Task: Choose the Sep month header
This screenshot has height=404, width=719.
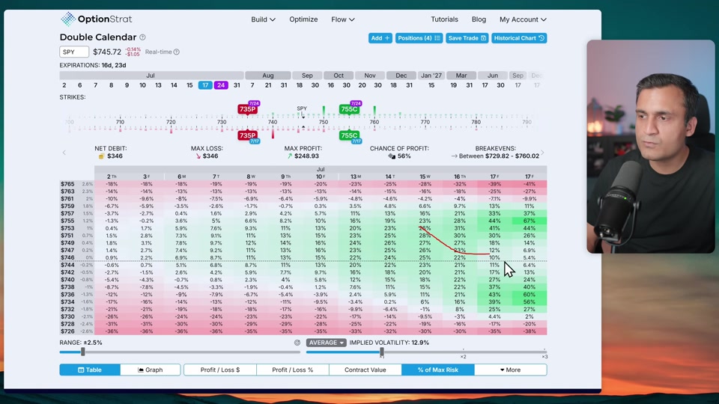Action: pyautogui.click(x=307, y=75)
